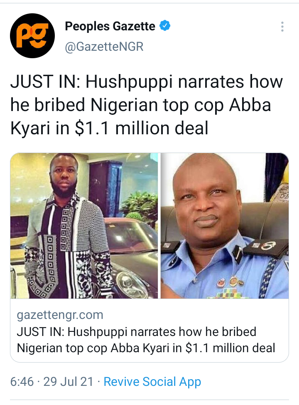Screen dimensions: 299x405
Task: Open the link card article title
Action: click(x=146, y=340)
